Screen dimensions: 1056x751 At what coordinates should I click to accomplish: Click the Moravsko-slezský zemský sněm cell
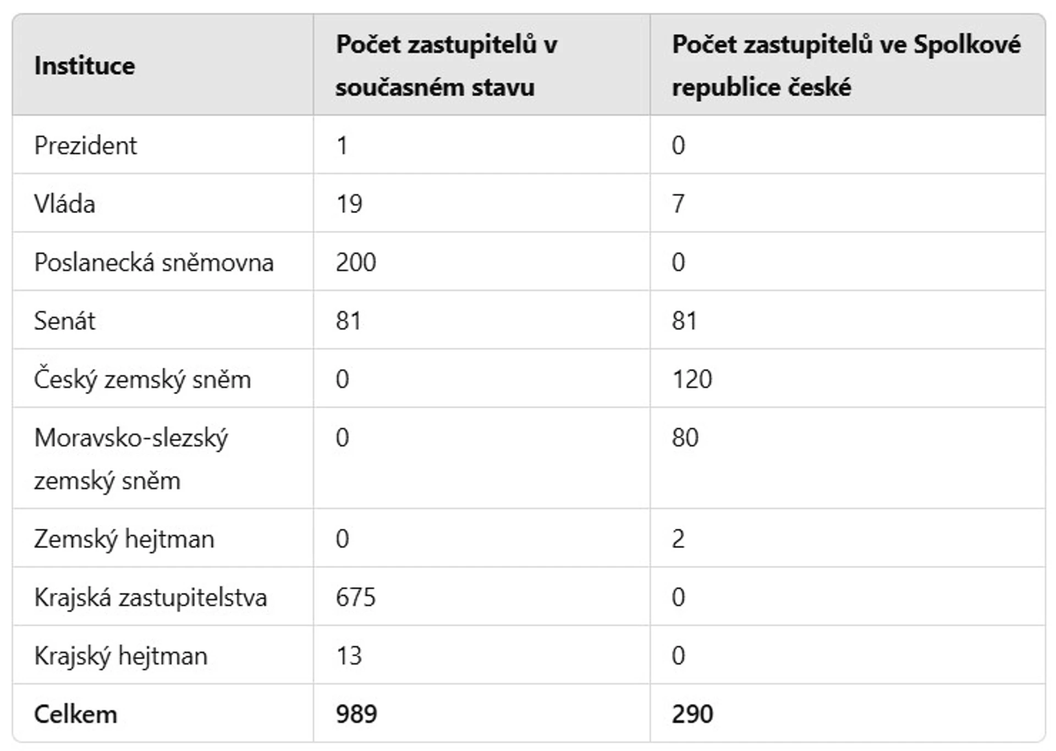pyautogui.click(x=131, y=459)
